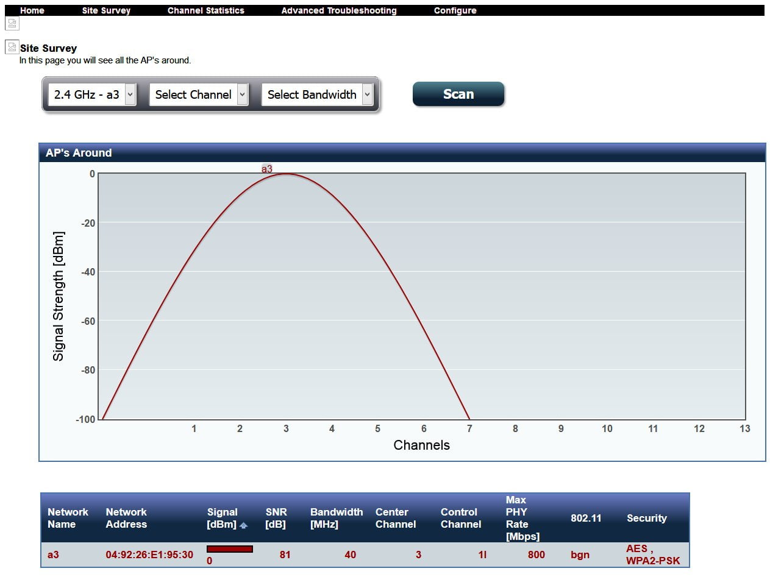Expand the 2.4 GHz - a3 dropdown

click(x=91, y=94)
